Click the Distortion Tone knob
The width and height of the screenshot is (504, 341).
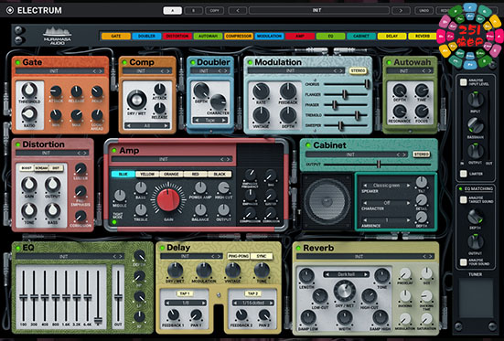[29, 211]
